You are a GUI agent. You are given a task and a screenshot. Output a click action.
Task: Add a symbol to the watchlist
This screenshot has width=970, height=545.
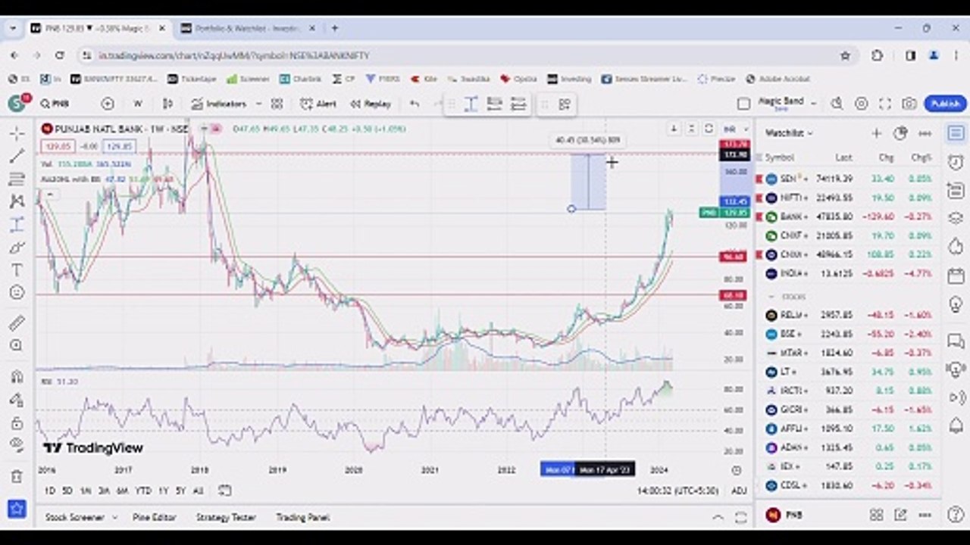pyautogui.click(x=876, y=133)
